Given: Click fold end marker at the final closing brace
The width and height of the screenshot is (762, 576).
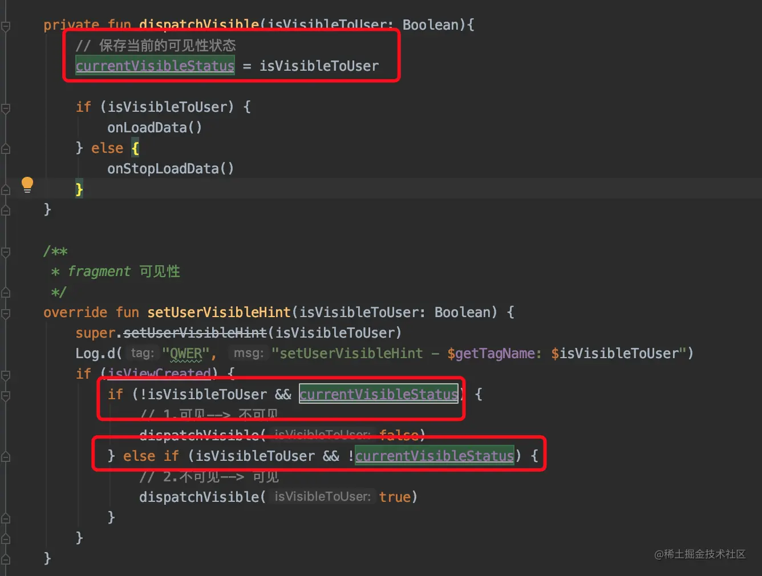Looking at the screenshot, I should [x=6, y=560].
